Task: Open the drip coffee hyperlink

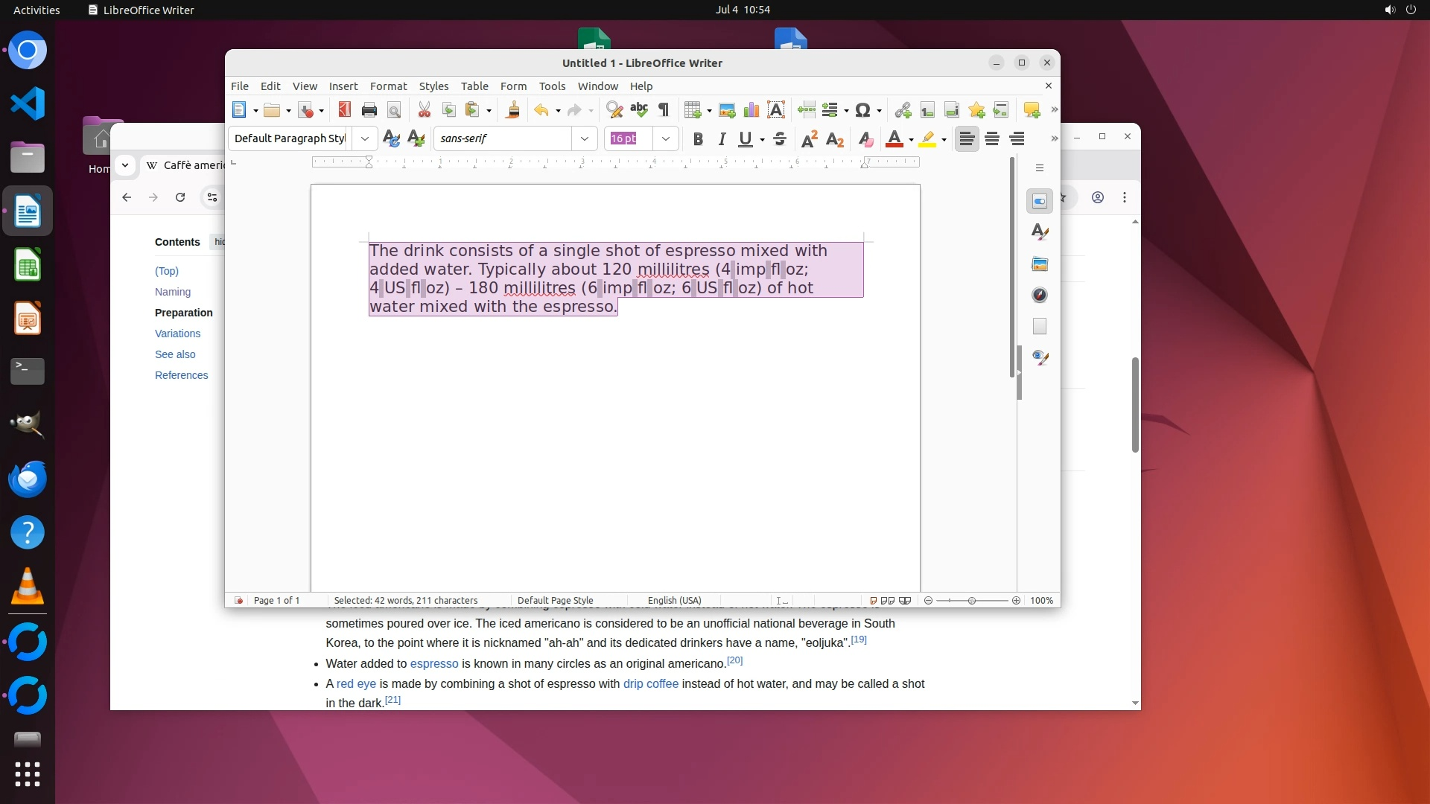Action: point(650,683)
